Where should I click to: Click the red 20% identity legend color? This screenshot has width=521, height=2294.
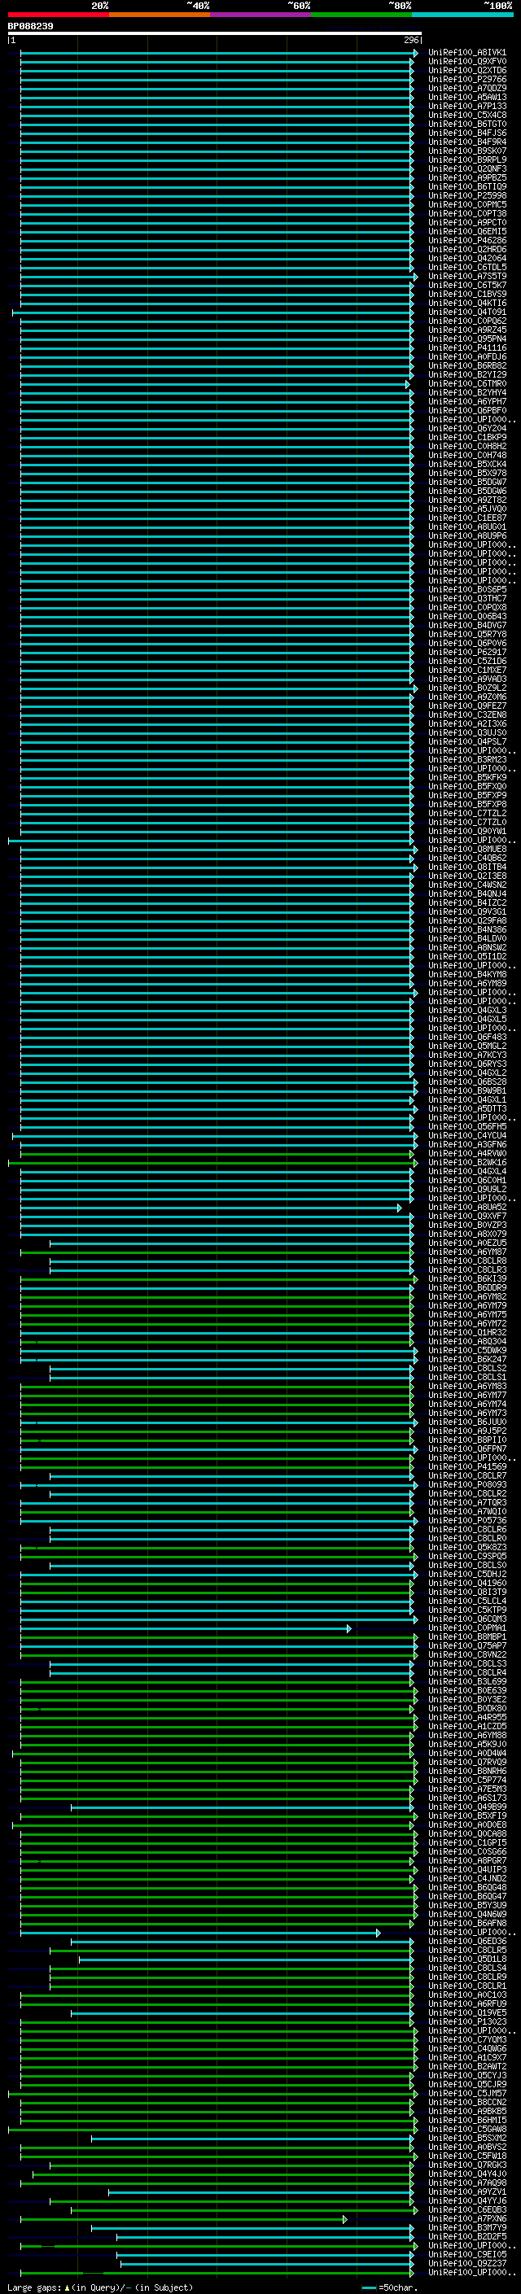tap(59, 15)
